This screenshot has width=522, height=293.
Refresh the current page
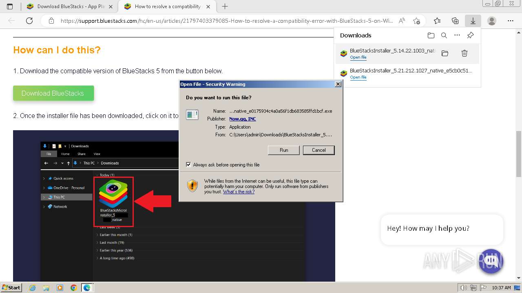(x=29, y=21)
